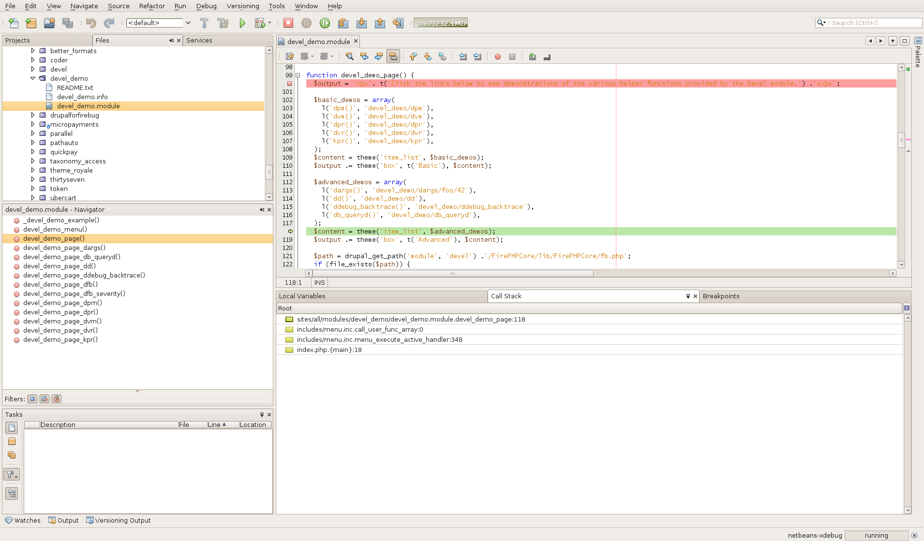Open the Debug Project dropdown arrow

(x=269, y=23)
